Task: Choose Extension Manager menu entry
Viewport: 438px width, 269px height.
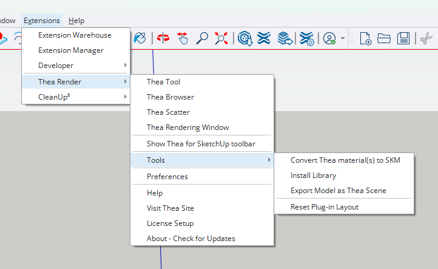Action: 76,50
